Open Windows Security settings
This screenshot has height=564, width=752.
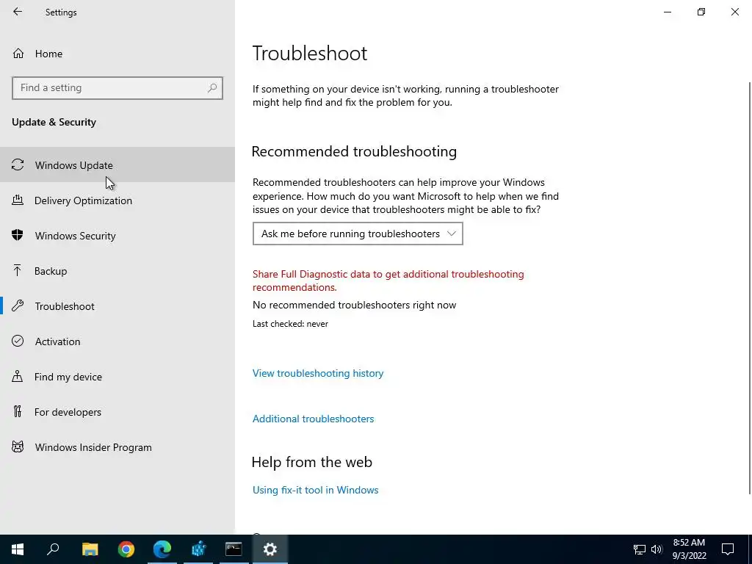tap(117, 236)
